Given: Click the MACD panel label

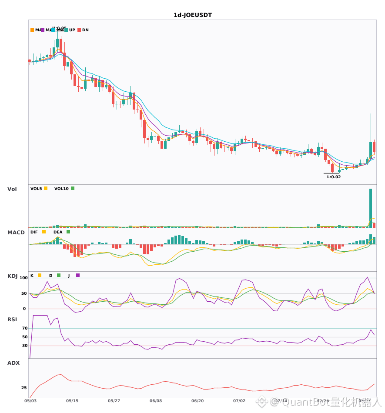Looking at the screenshot, I should pos(16,233).
